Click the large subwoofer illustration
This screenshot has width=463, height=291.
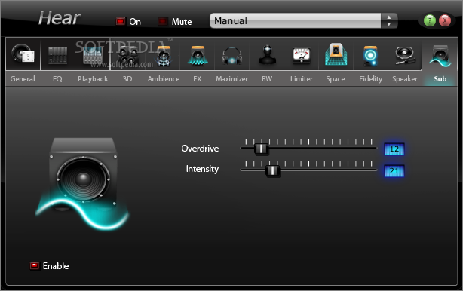click(83, 183)
